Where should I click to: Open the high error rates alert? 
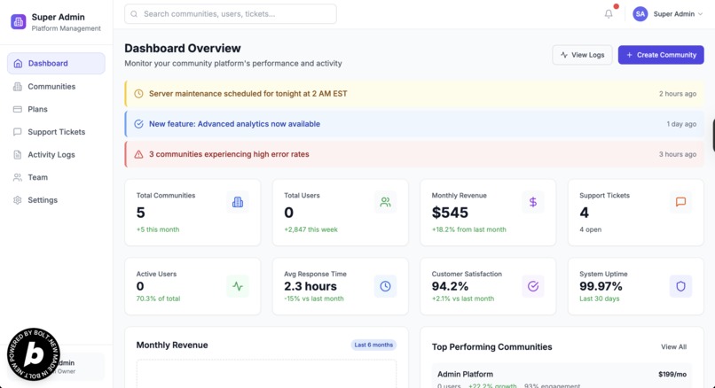(x=414, y=154)
